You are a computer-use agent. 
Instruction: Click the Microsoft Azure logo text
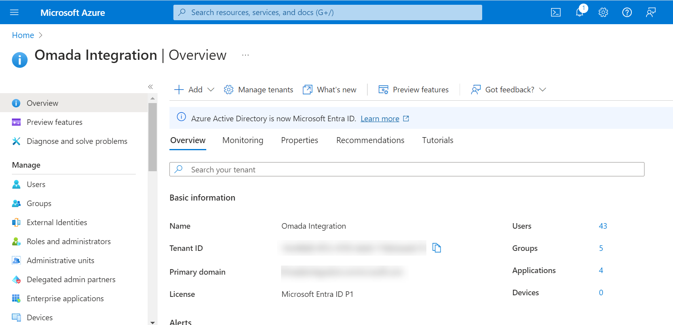(x=72, y=13)
